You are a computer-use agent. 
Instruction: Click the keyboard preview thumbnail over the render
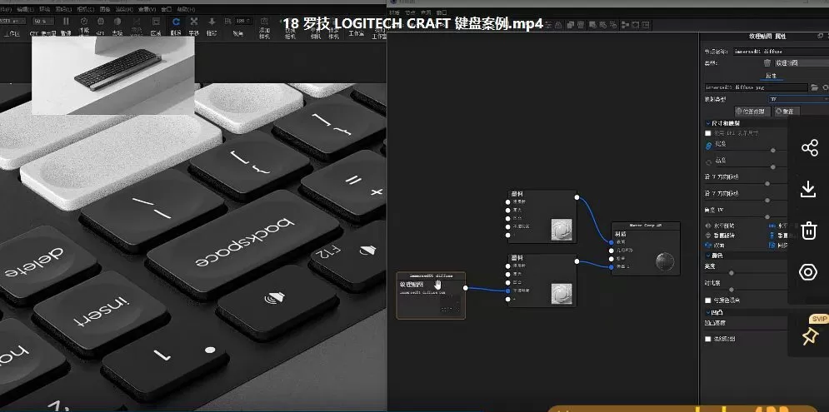point(112,75)
